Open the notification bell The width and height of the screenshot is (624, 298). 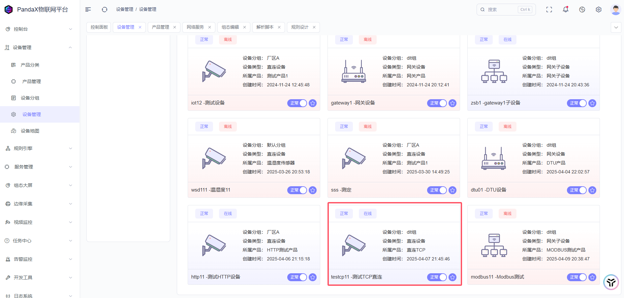[566, 10]
